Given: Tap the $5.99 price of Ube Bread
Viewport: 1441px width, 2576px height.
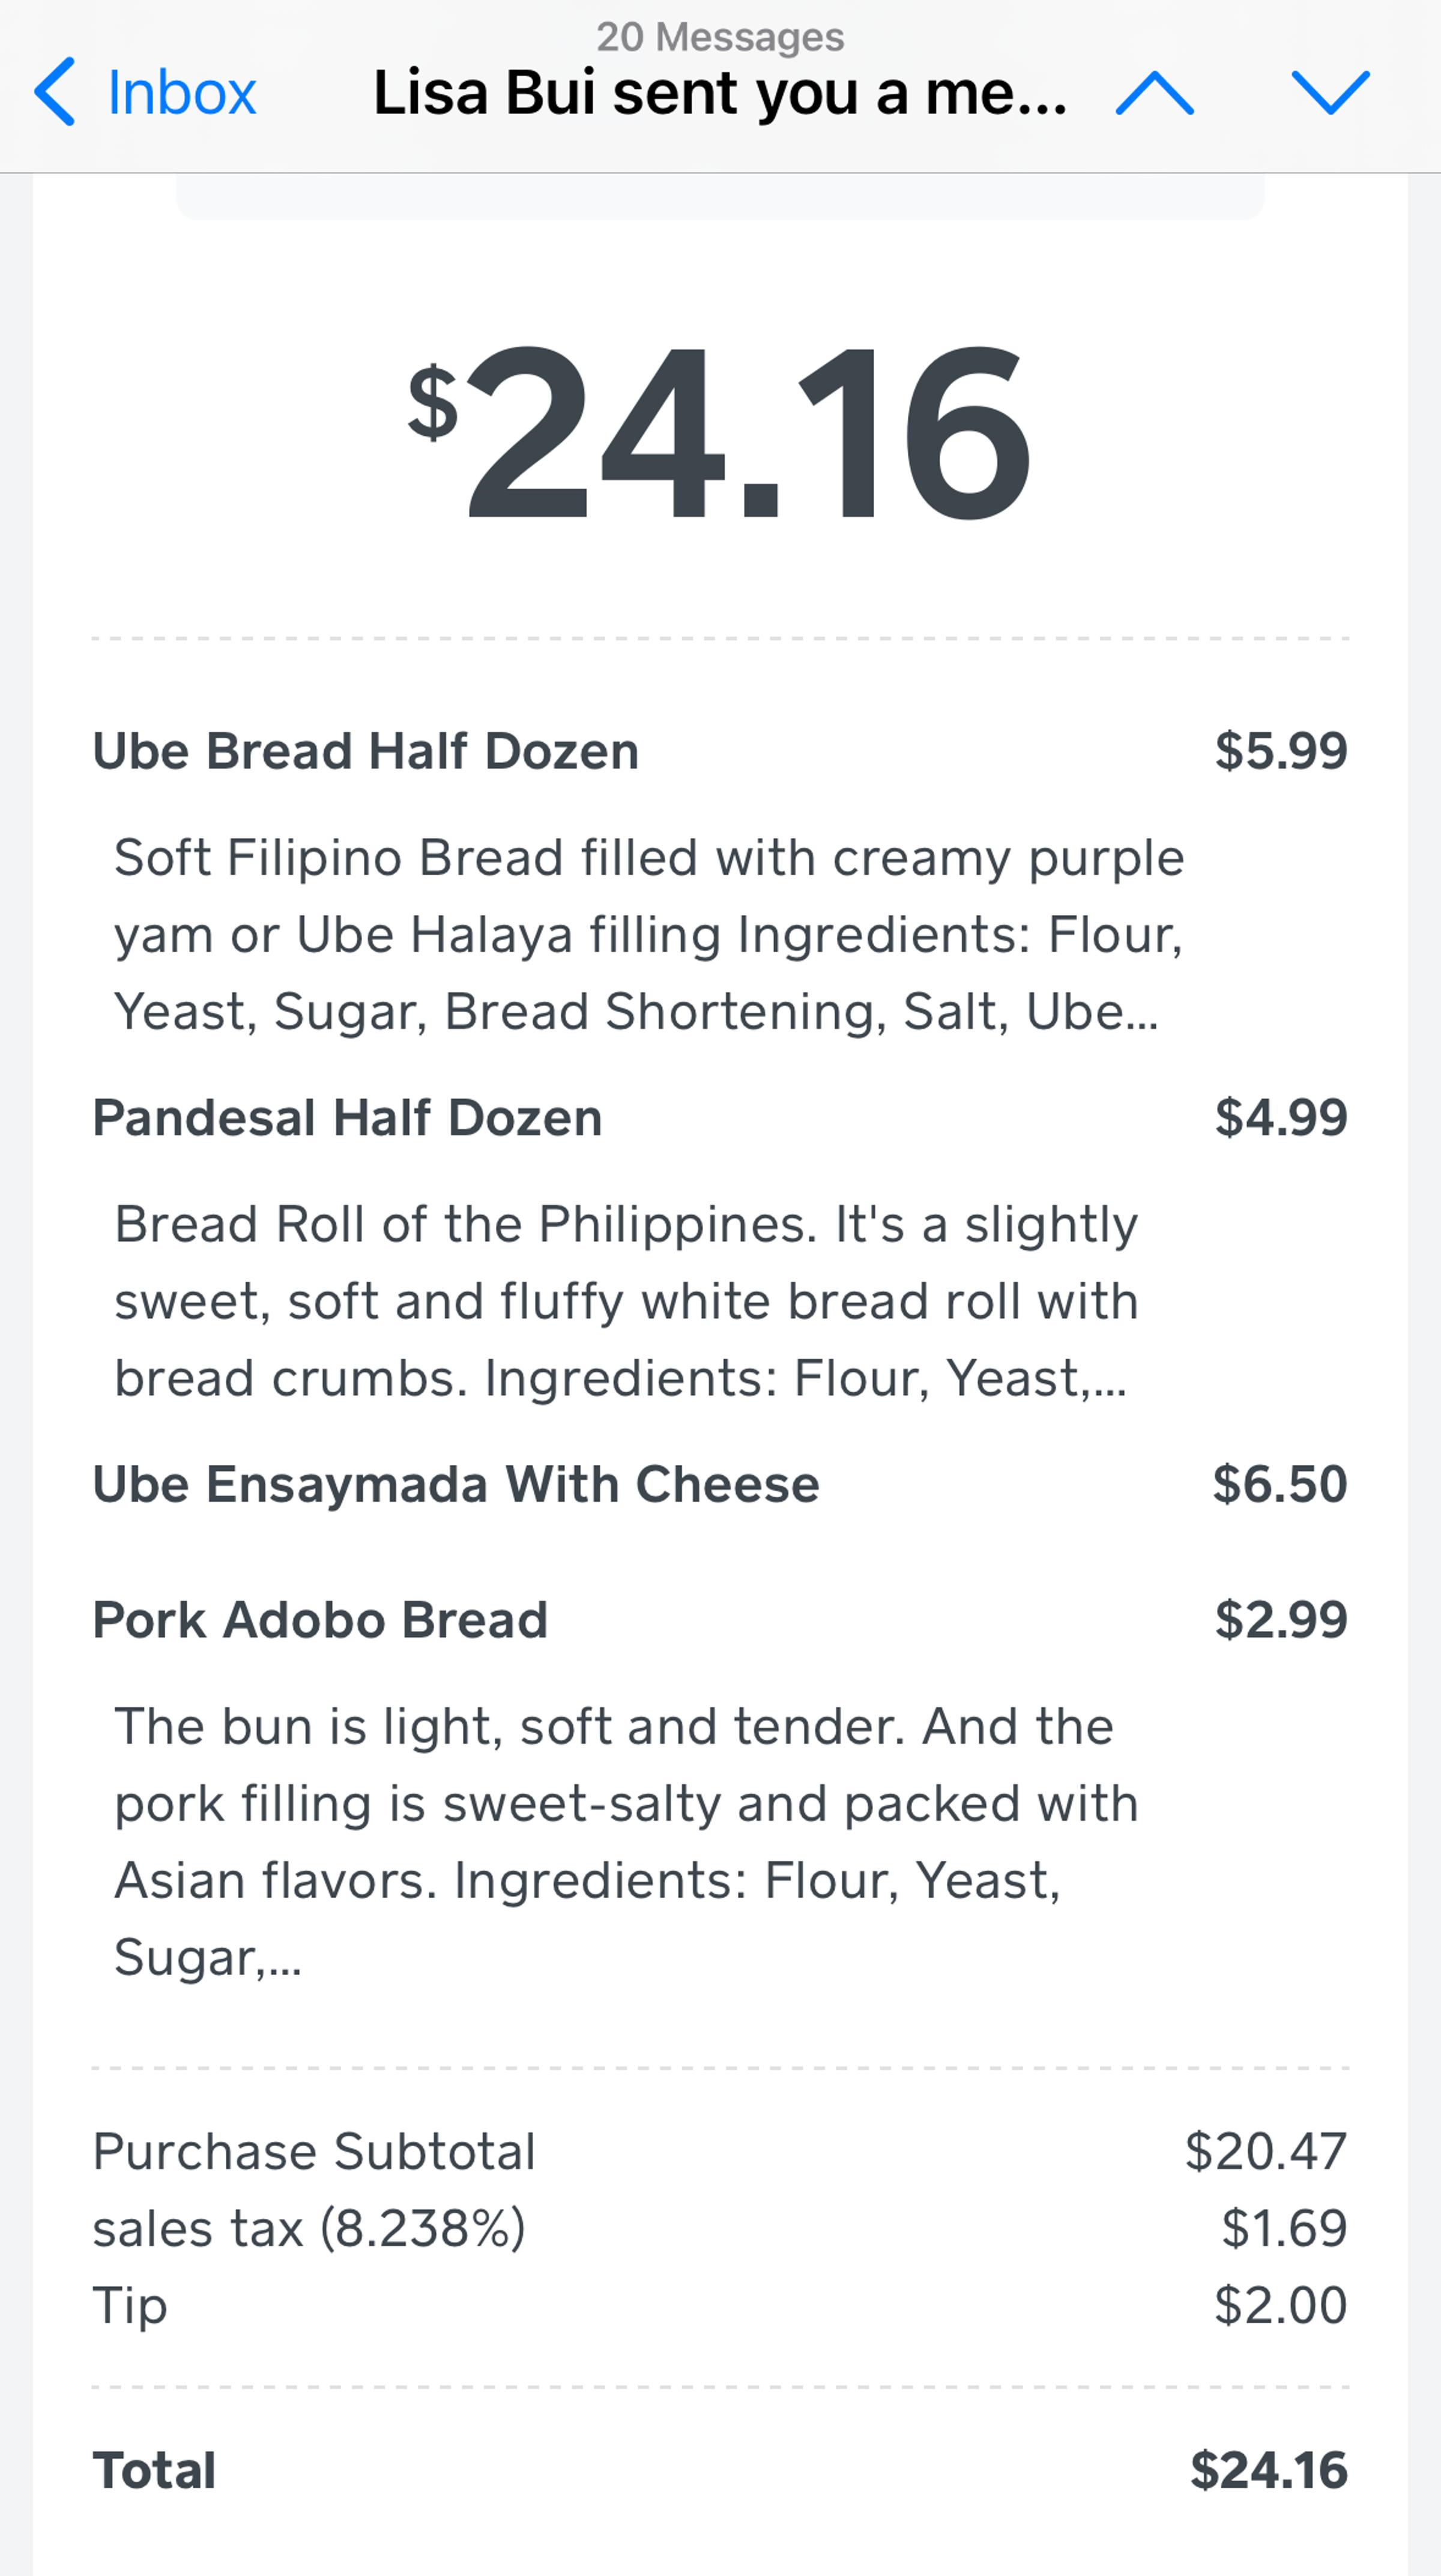Looking at the screenshot, I should (x=1281, y=751).
